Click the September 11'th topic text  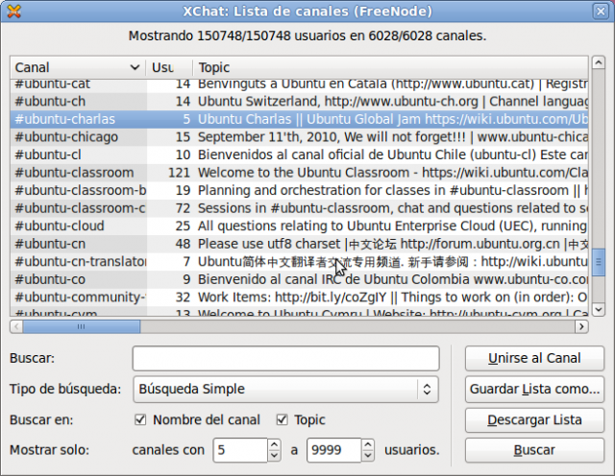tap(393, 137)
